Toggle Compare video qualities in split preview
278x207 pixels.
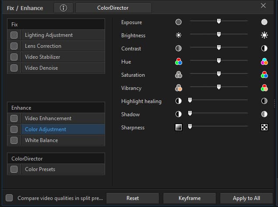click(9, 198)
